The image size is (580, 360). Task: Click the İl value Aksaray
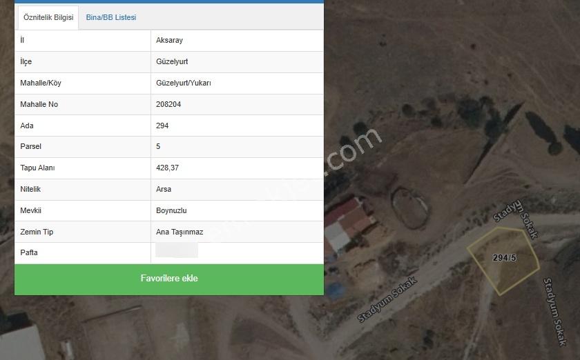(169, 40)
